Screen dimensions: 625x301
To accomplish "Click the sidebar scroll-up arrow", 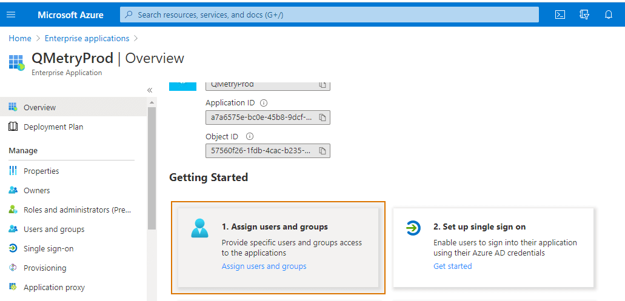I will (152, 102).
